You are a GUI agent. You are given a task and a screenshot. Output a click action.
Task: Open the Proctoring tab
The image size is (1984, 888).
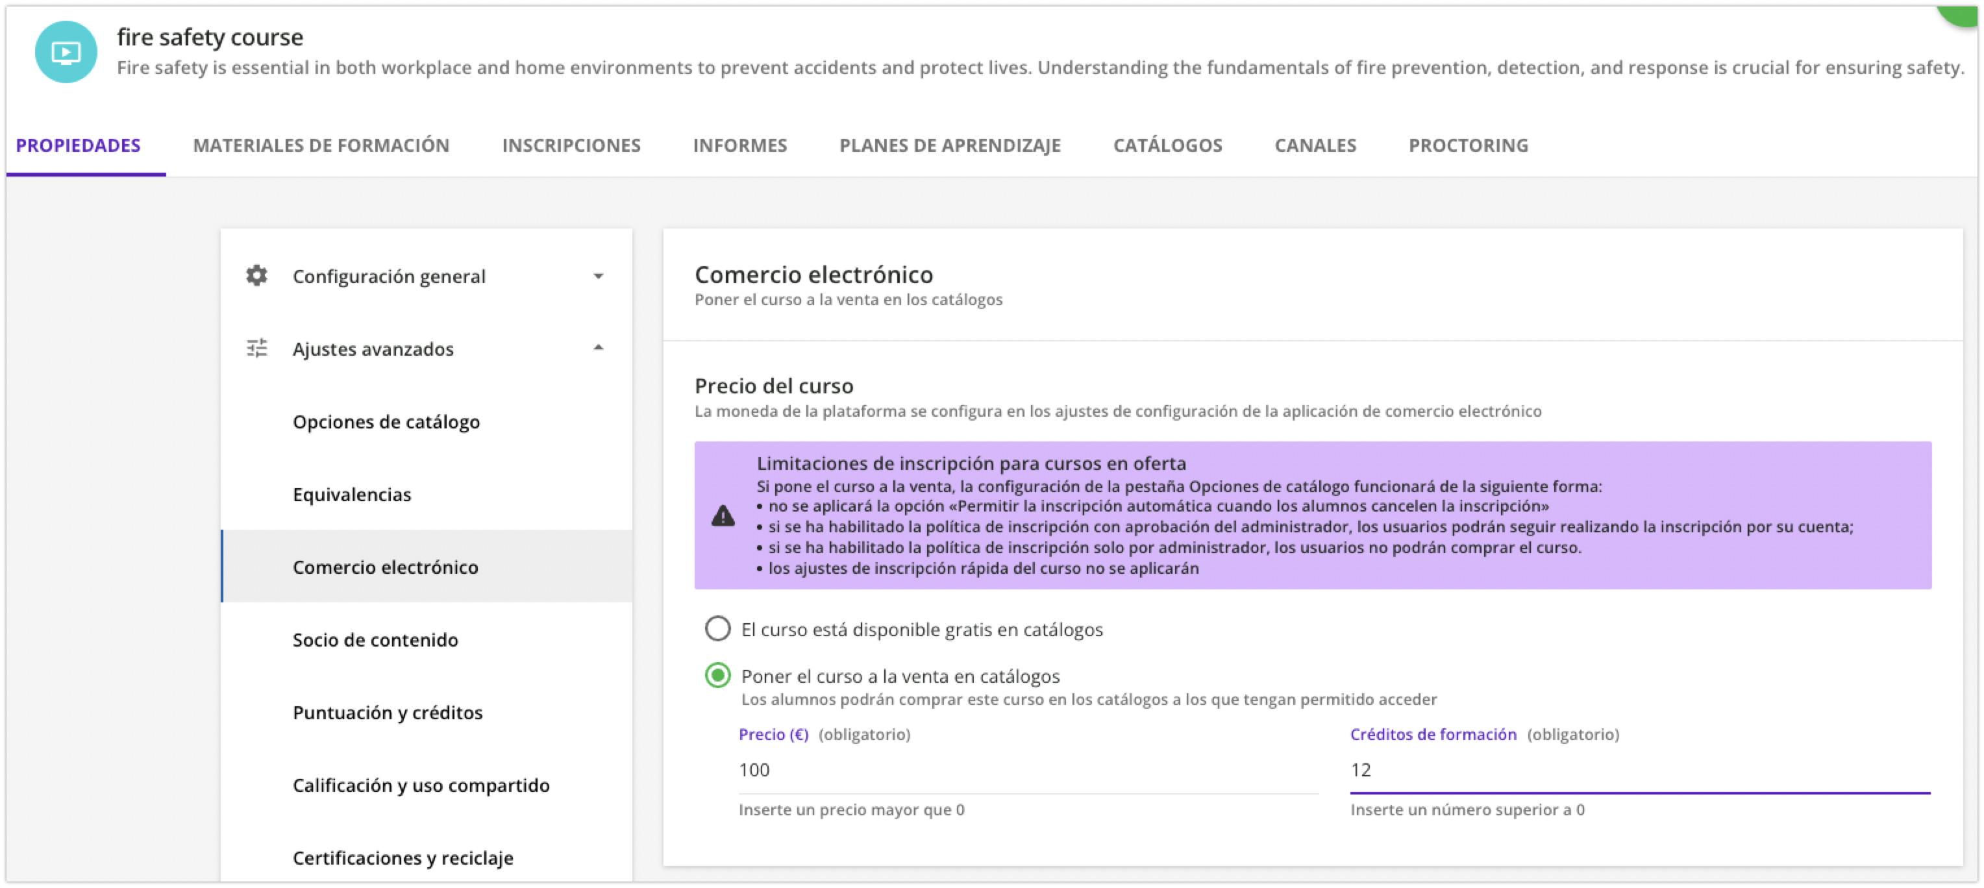point(1468,145)
